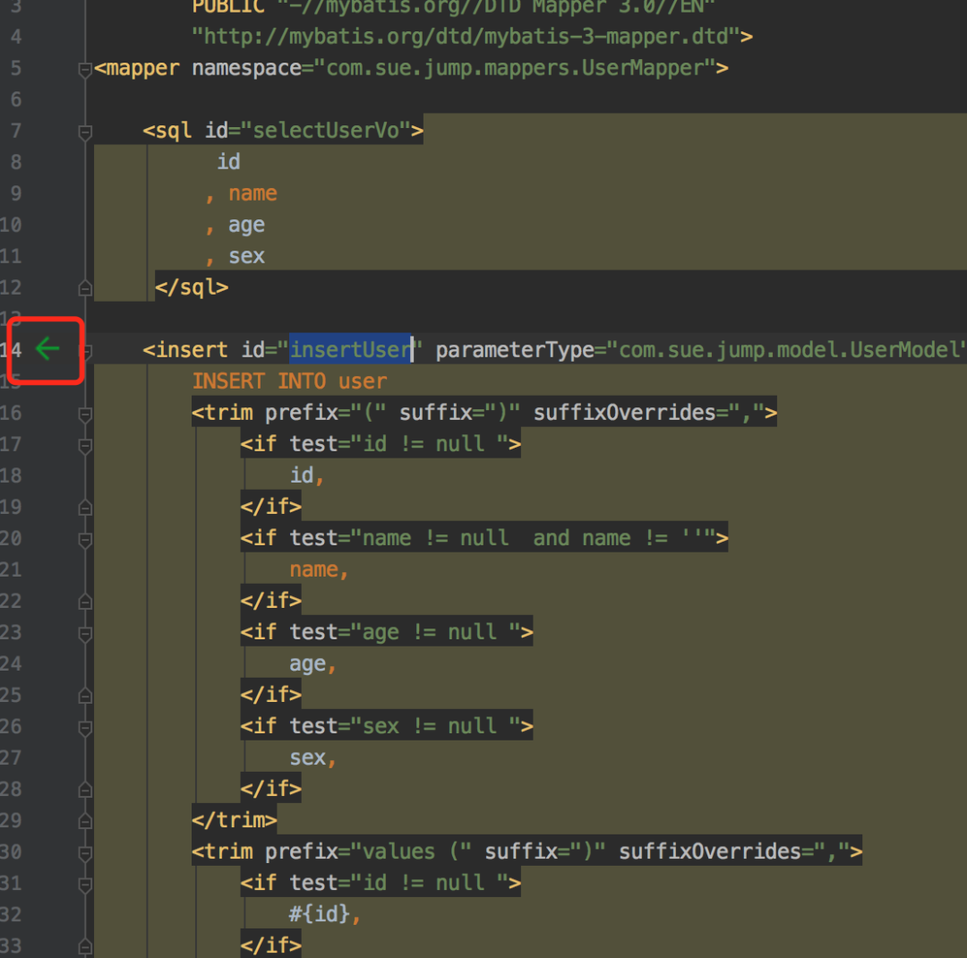Click the closing trim tag fold marker
Image resolution: width=967 pixels, height=958 pixels.
pyautogui.click(x=85, y=821)
